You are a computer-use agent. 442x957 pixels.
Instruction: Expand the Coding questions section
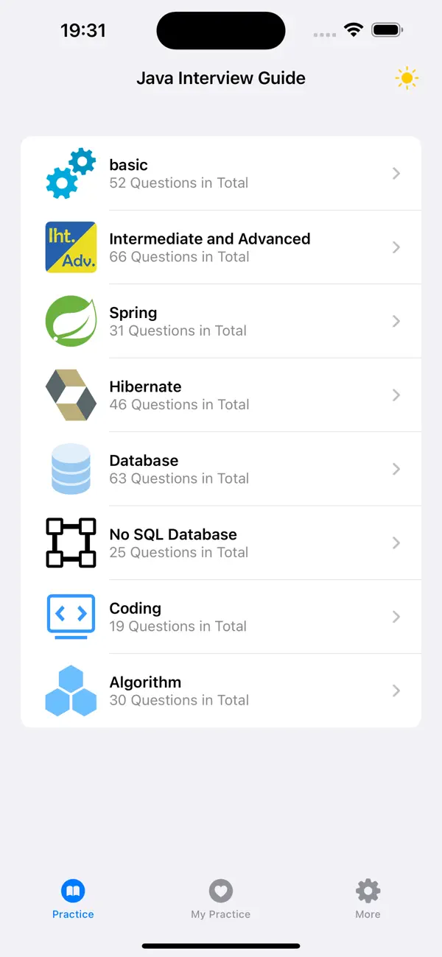pos(396,617)
